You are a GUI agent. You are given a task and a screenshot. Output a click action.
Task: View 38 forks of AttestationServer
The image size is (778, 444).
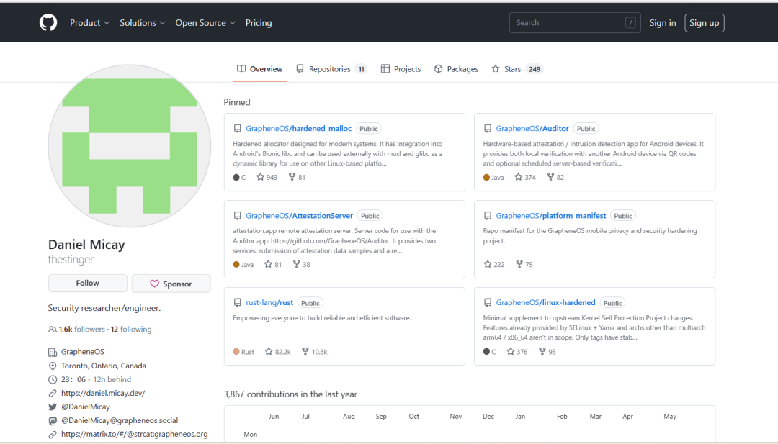point(301,264)
